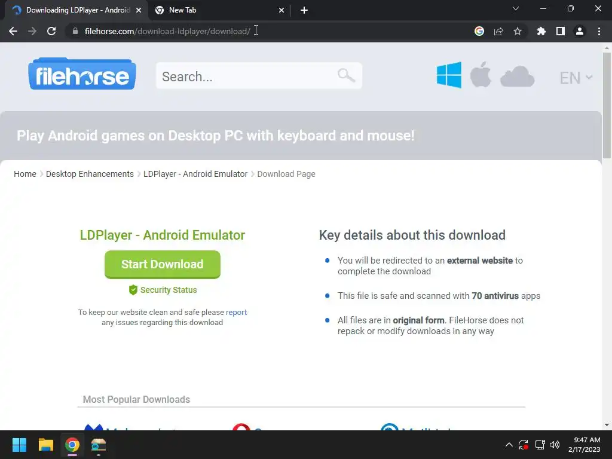Open the Desktop Enhancements breadcrumb
The height and width of the screenshot is (459, 612).
pyautogui.click(x=90, y=174)
